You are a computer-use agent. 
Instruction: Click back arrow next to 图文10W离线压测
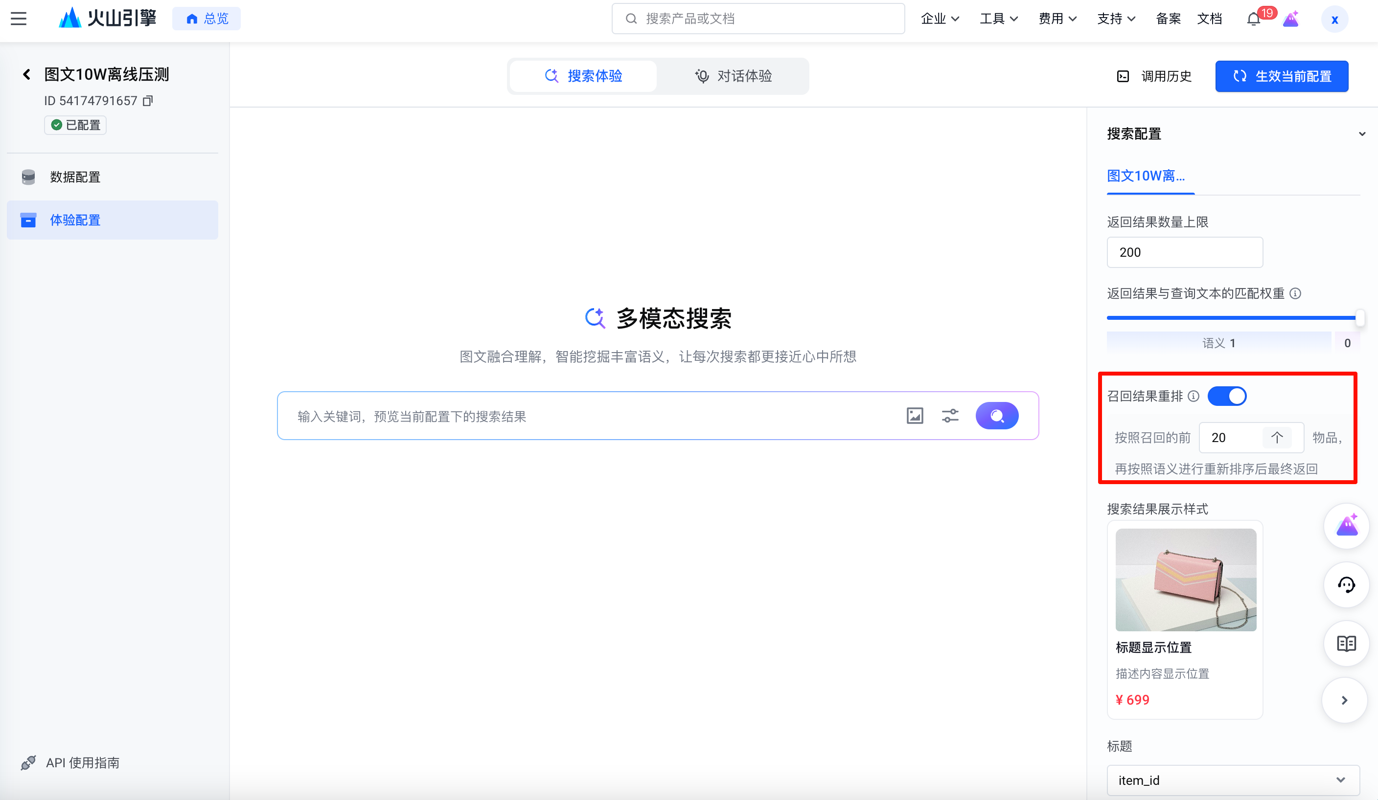tap(26, 74)
